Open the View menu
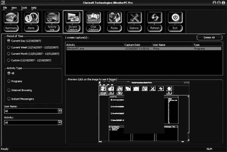Screen dimensions: 227x152 (14, 8)
